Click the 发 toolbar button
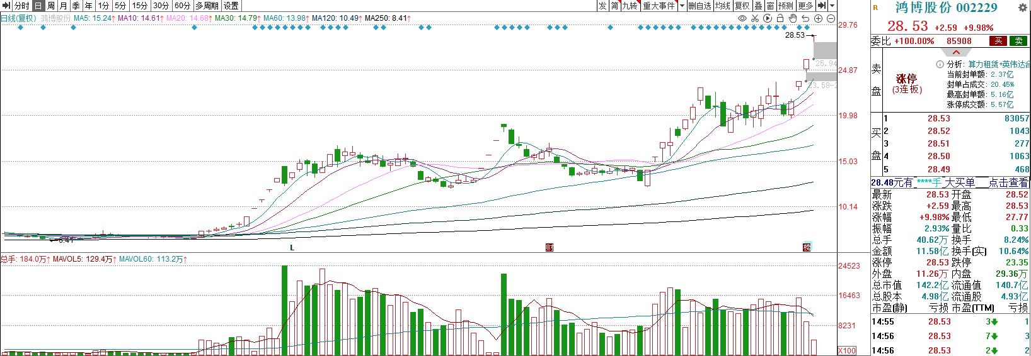This screenshot has height=356, width=1031. (602, 6)
